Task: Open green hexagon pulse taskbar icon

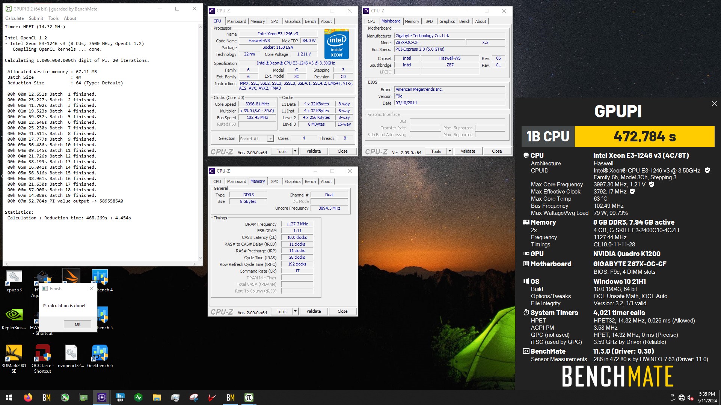Action: (139, 397)
